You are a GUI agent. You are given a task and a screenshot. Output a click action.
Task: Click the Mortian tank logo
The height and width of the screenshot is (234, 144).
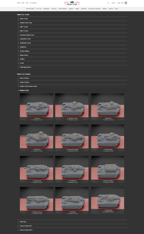72,3
